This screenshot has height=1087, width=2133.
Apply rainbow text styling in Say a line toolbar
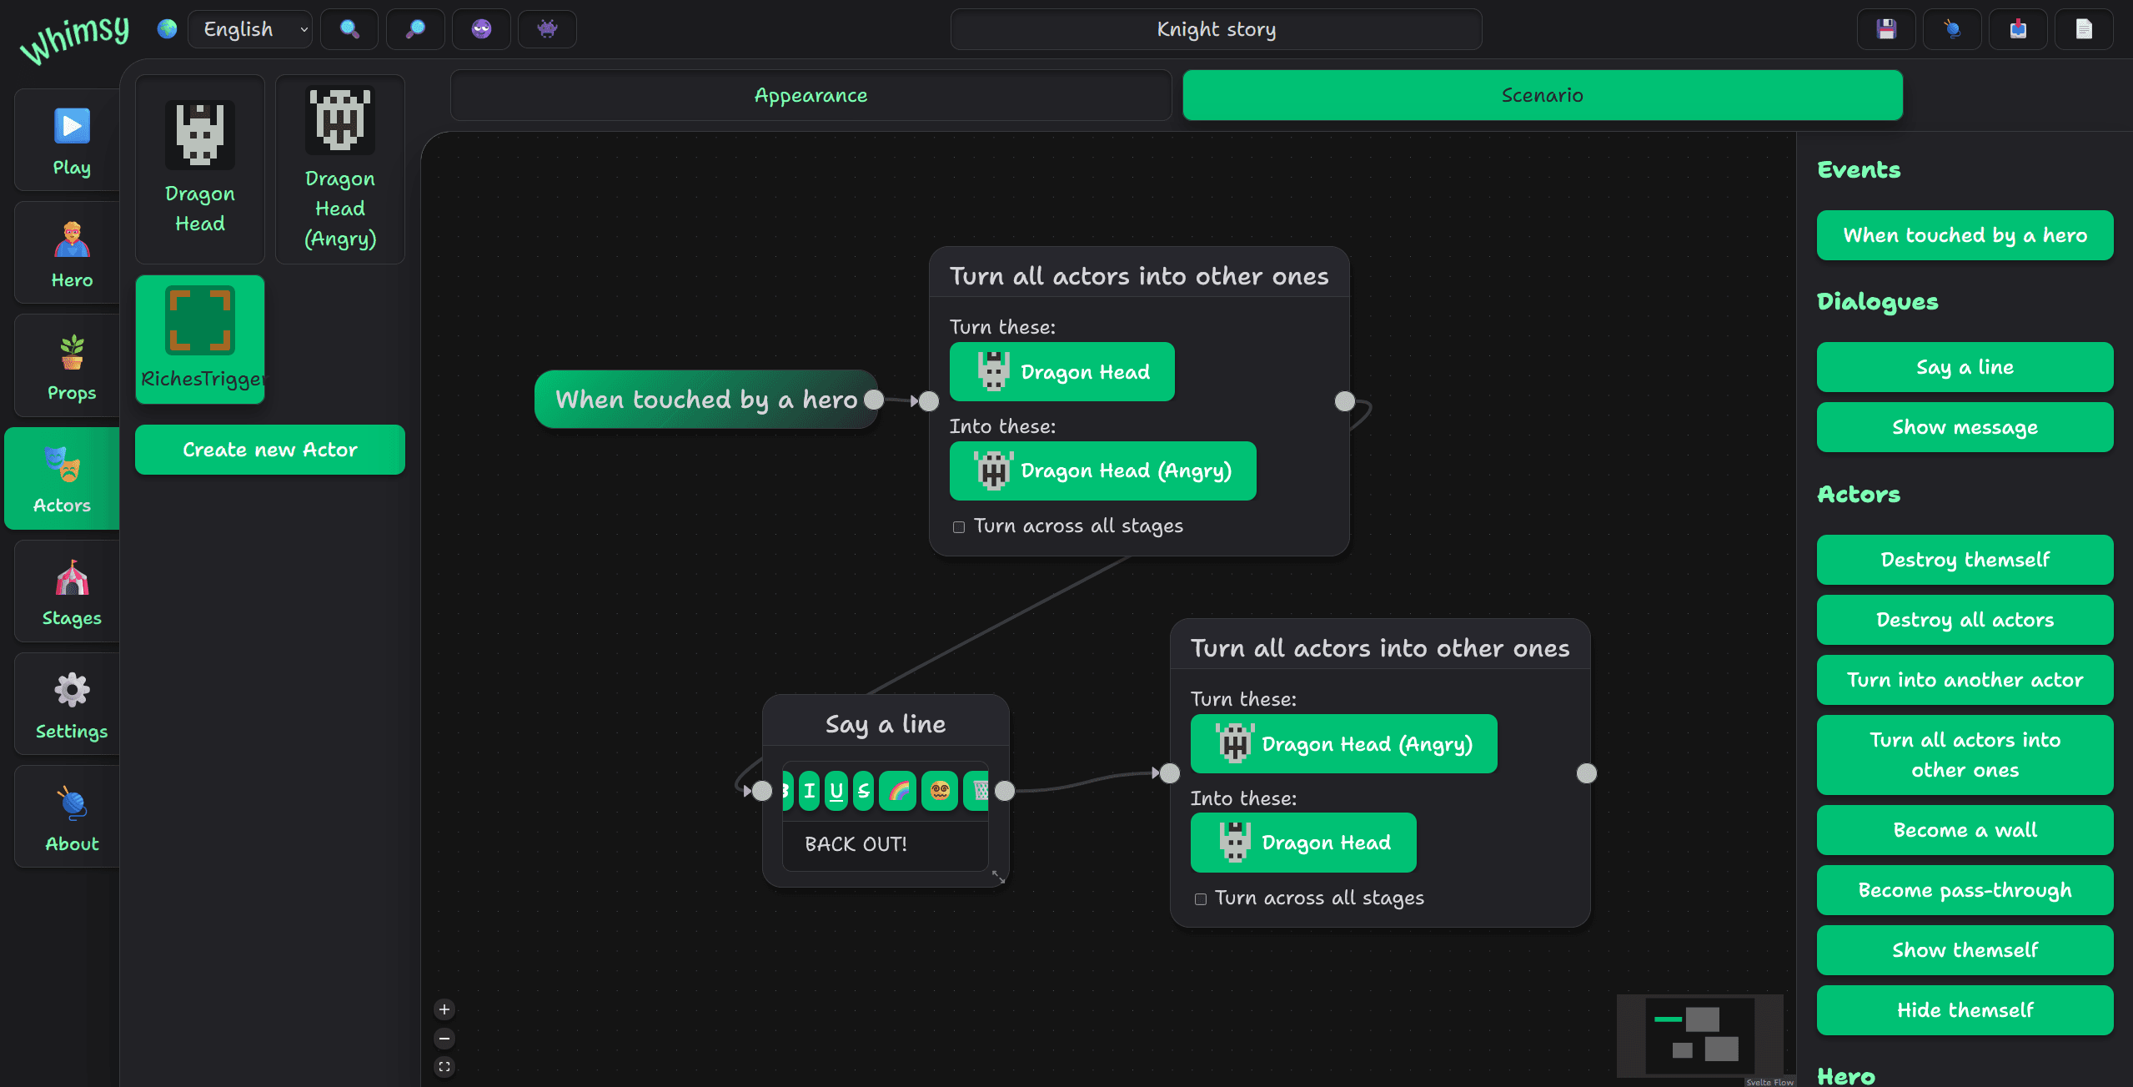[x=898, y=790]
